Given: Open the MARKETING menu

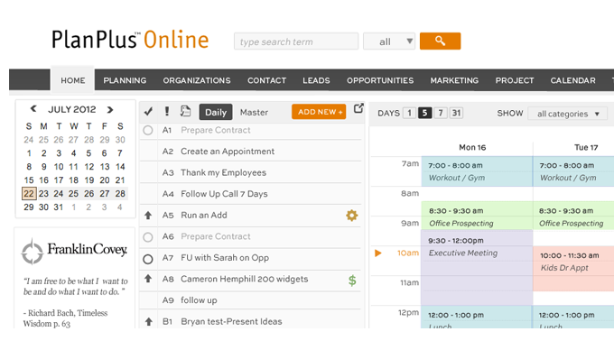Looking at the screenshot, I should 454,80.
